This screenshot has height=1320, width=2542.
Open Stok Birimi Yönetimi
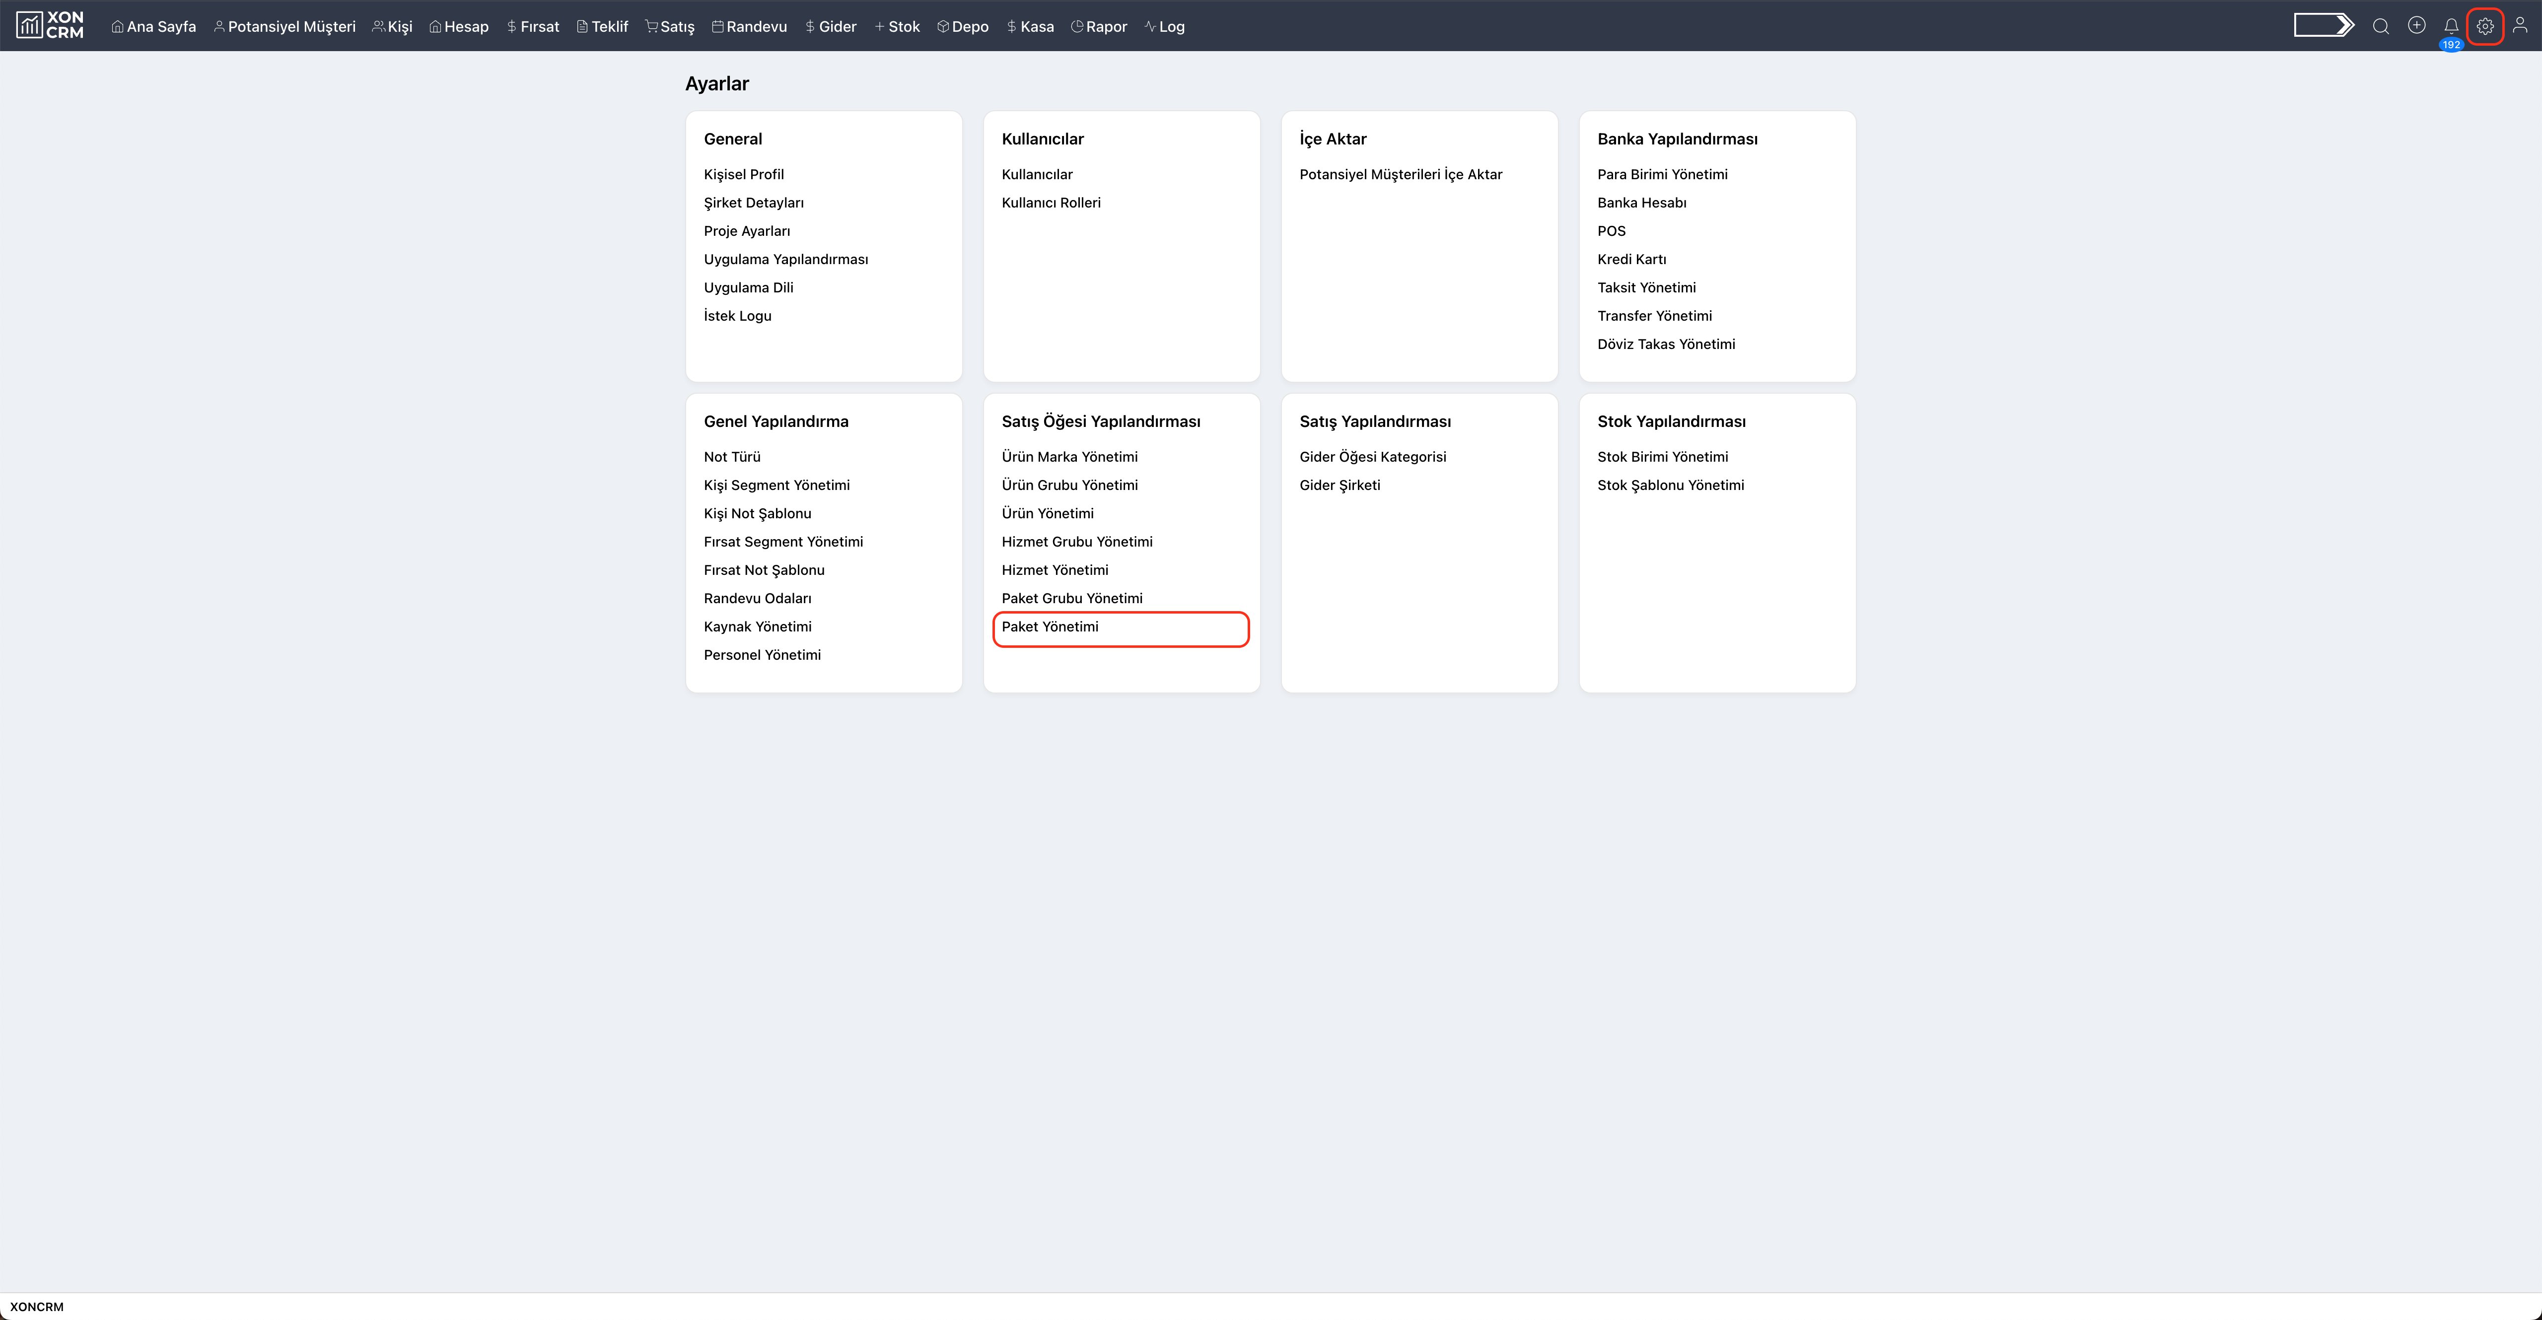(1663, 457)
